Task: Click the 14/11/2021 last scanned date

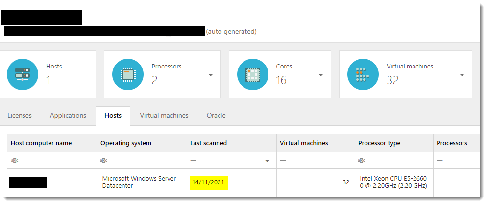Action: pos(208,182)
